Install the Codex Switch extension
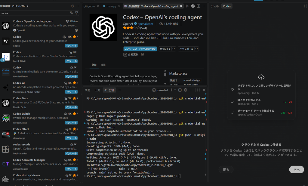The width and height of the screenshot is (308, 186). pos(71,123)
